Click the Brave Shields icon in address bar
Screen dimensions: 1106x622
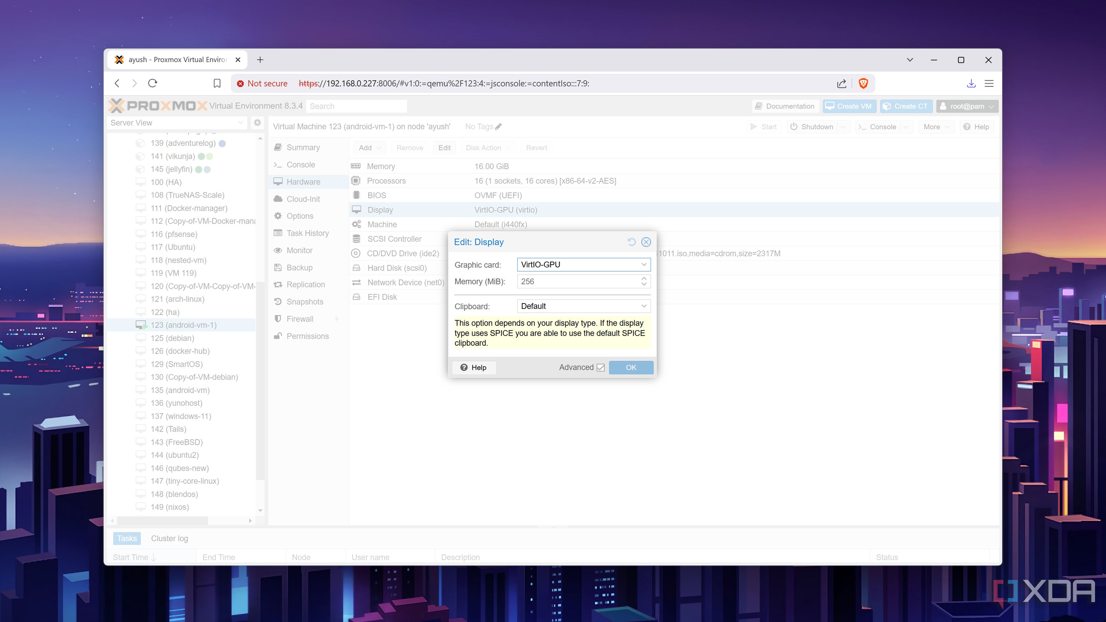(x=863, y=83)
